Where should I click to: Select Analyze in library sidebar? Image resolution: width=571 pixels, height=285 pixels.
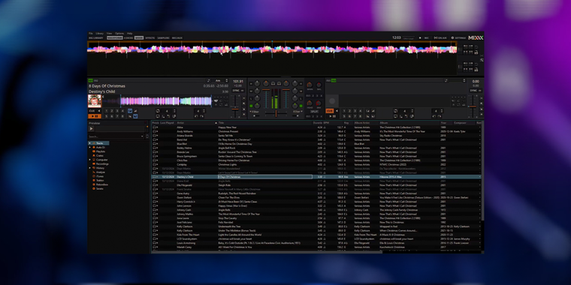tap(101, 172)
